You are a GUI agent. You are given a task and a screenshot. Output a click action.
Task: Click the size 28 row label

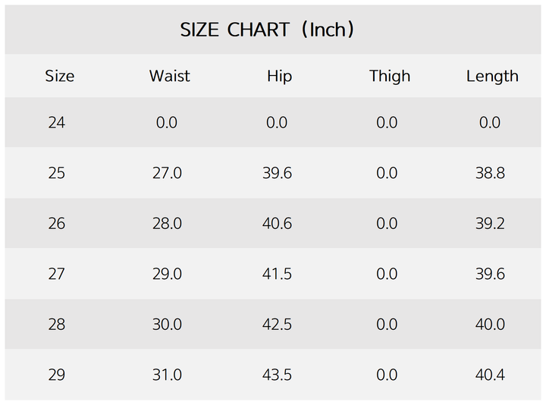coord(57,325)
